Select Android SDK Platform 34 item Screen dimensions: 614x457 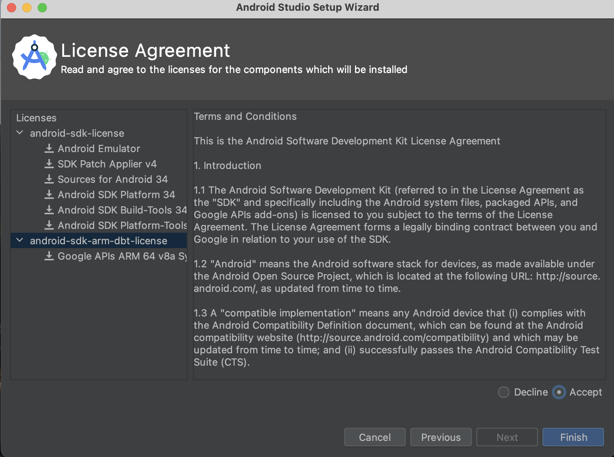(116, 195)
